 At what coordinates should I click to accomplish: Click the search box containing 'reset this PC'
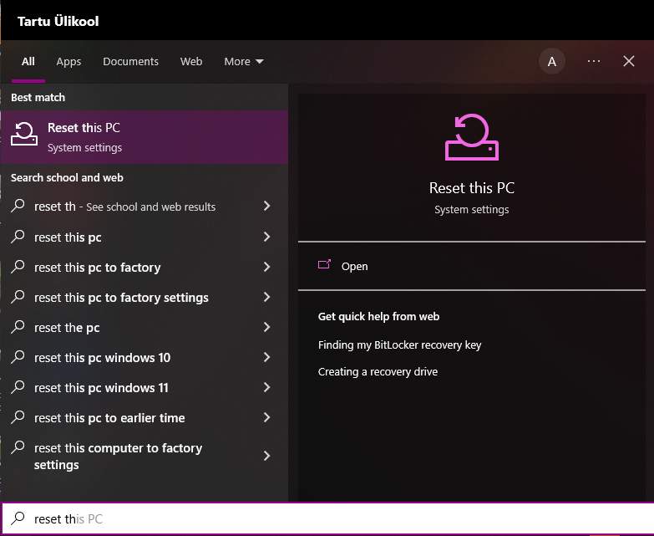(327, 518)
